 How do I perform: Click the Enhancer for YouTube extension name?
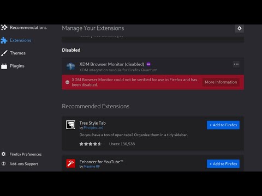102,162
